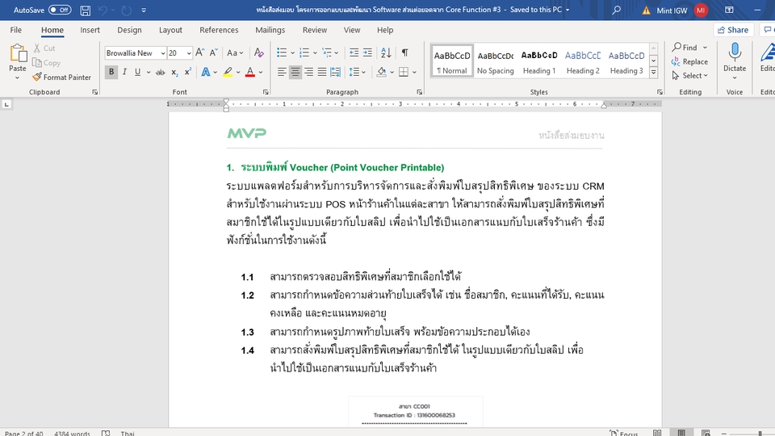Open the Help tab

(385, 30)
